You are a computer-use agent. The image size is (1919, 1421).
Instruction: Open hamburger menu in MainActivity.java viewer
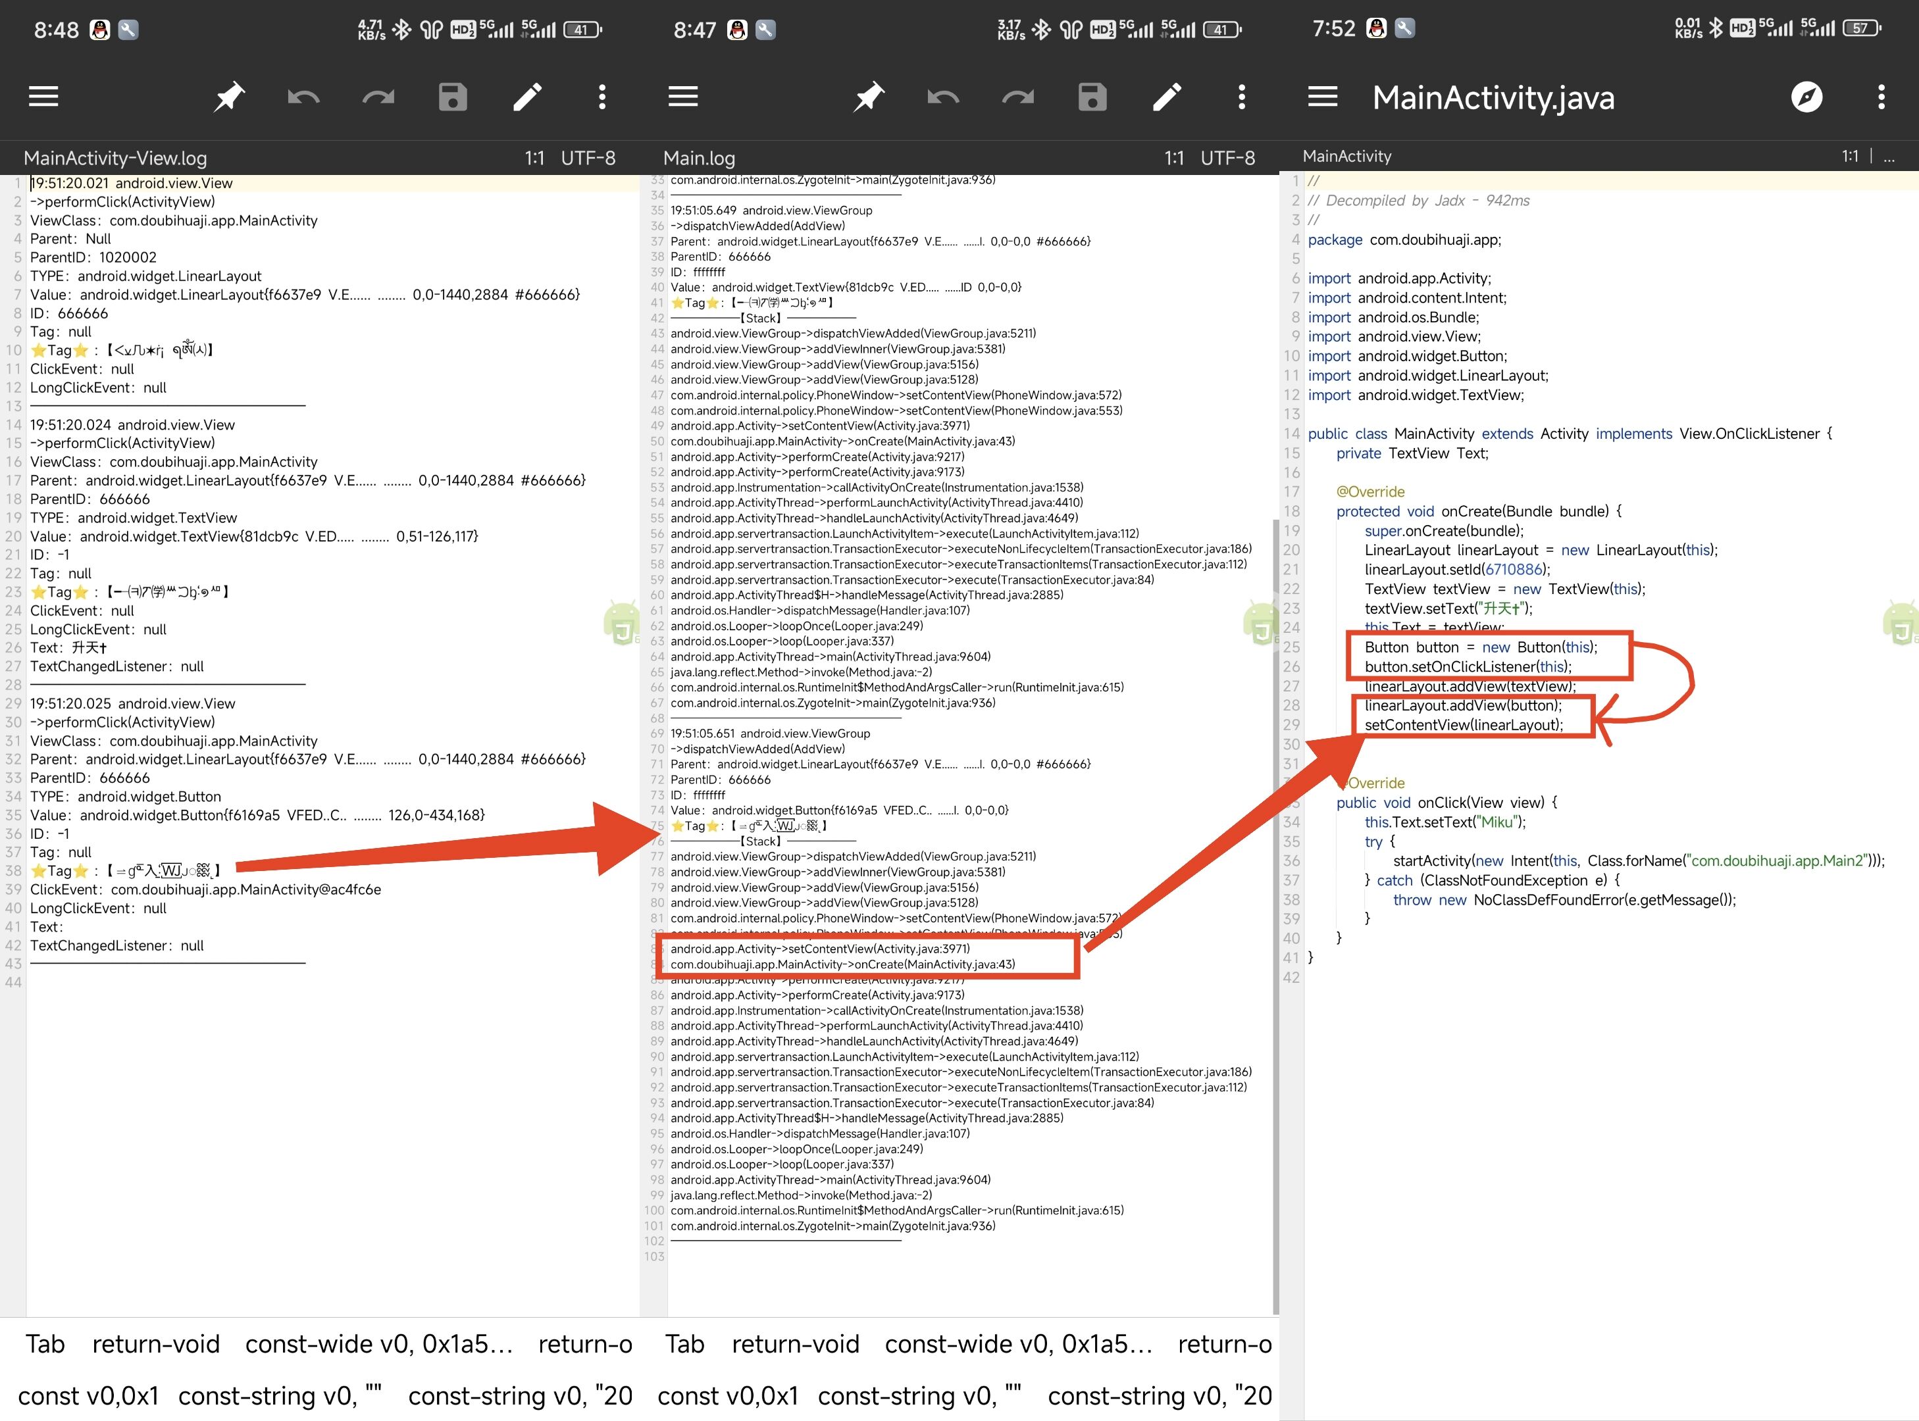pos(1323,96)
